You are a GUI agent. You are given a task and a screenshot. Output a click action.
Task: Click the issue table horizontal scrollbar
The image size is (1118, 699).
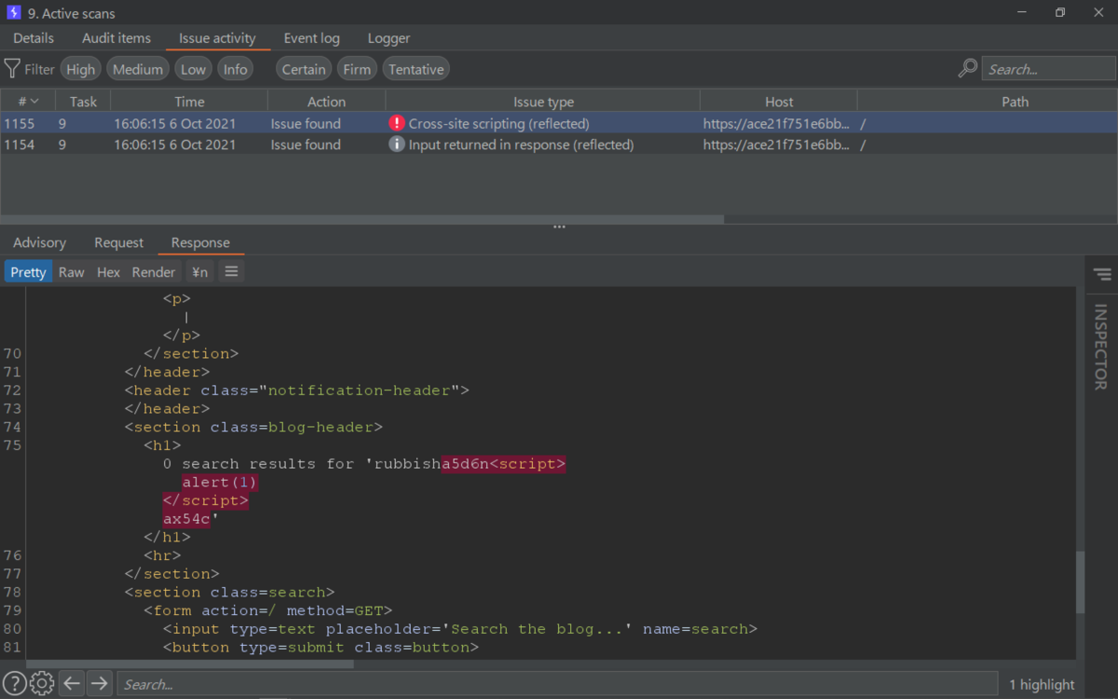(362, 220)
